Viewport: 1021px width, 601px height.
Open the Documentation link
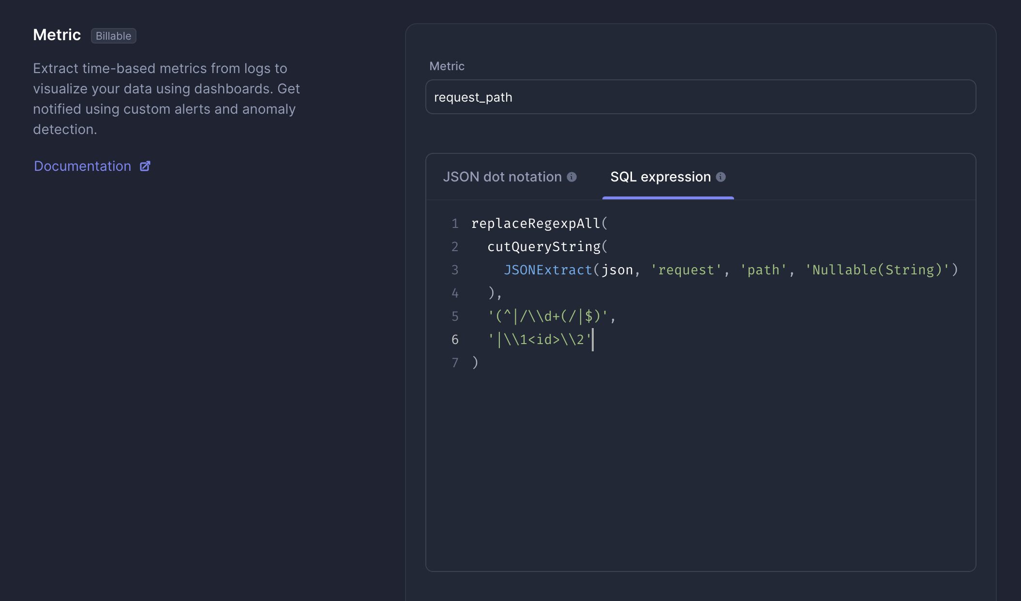(83, 166)
